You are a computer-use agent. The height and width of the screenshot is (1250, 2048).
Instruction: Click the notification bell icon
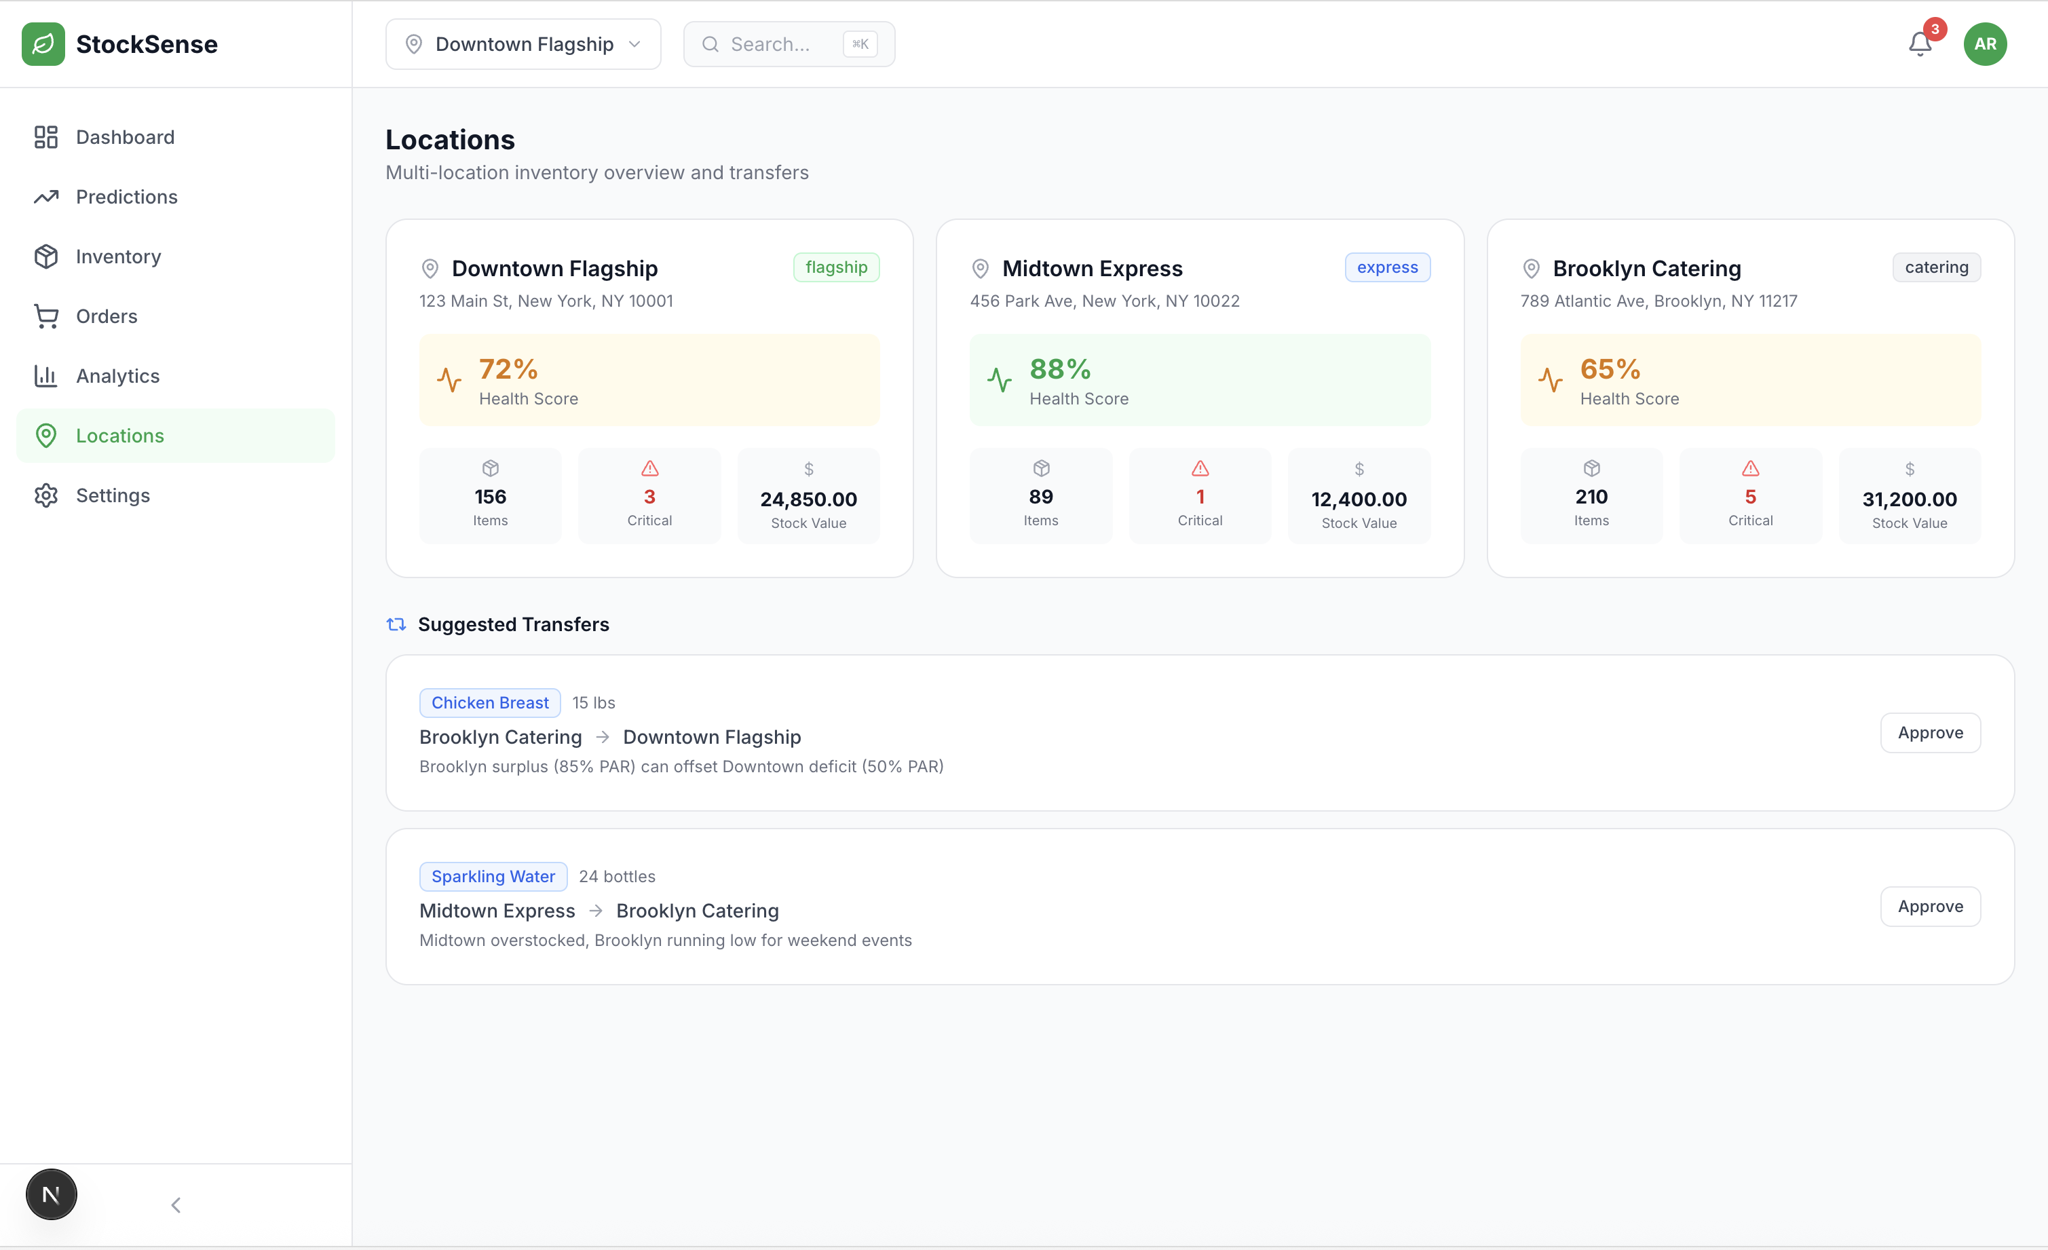pos(1919,44)
